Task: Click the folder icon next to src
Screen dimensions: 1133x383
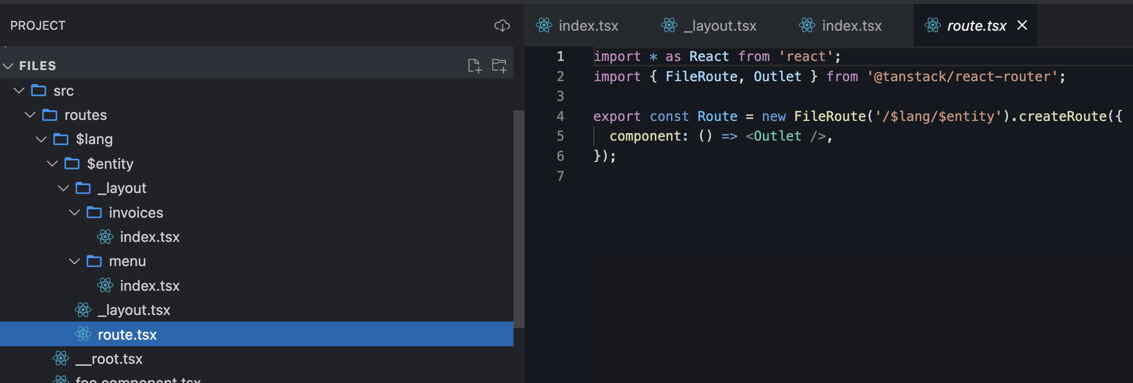Action: (39, 91)
